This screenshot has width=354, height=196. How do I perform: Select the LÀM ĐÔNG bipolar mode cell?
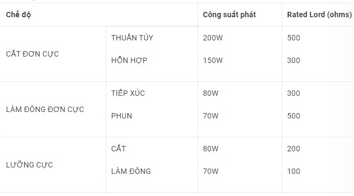point(131,171)
